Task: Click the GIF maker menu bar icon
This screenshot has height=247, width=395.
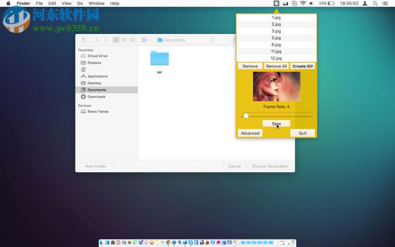Action: (x=276, y=3)
